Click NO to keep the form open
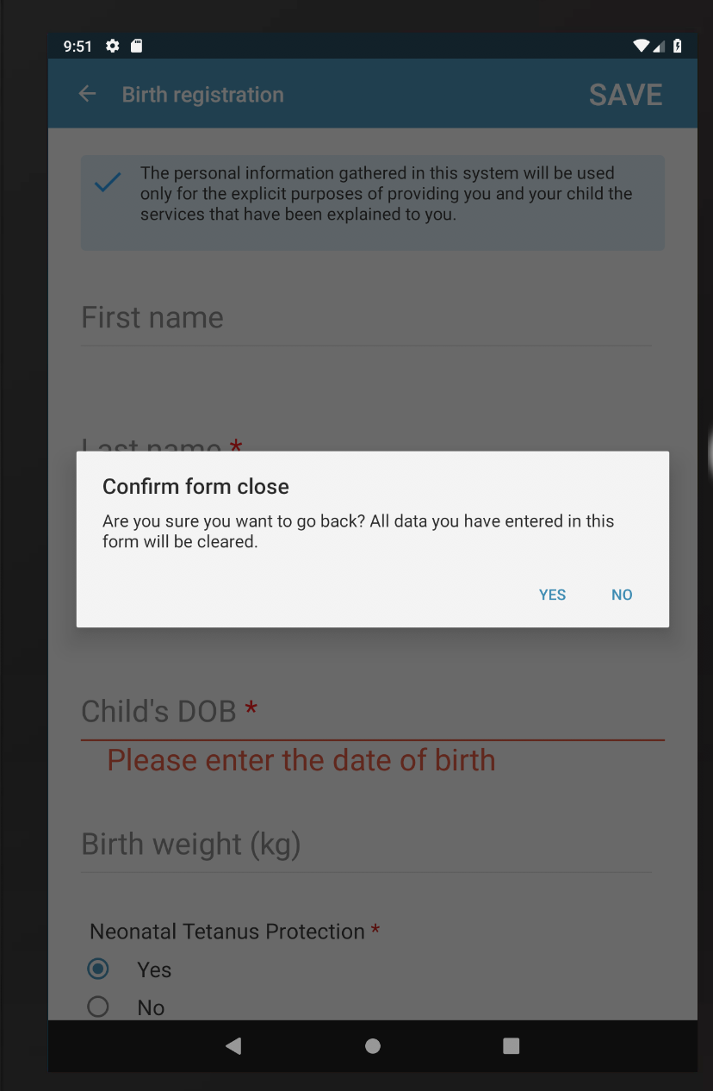This screenshot has width=713, height=1091. click(x=622, y=595)
